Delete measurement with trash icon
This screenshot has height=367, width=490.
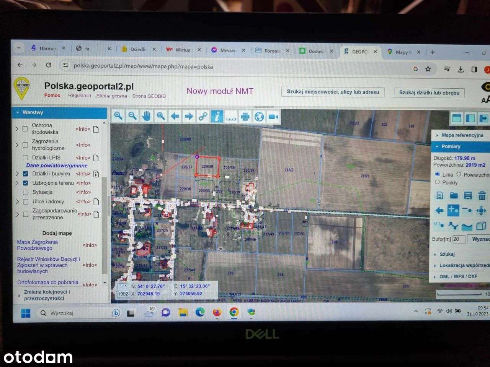tap(482, 196)
